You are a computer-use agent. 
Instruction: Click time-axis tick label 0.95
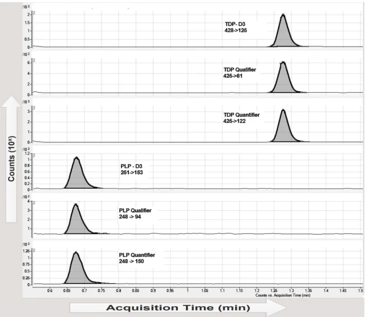170,290
